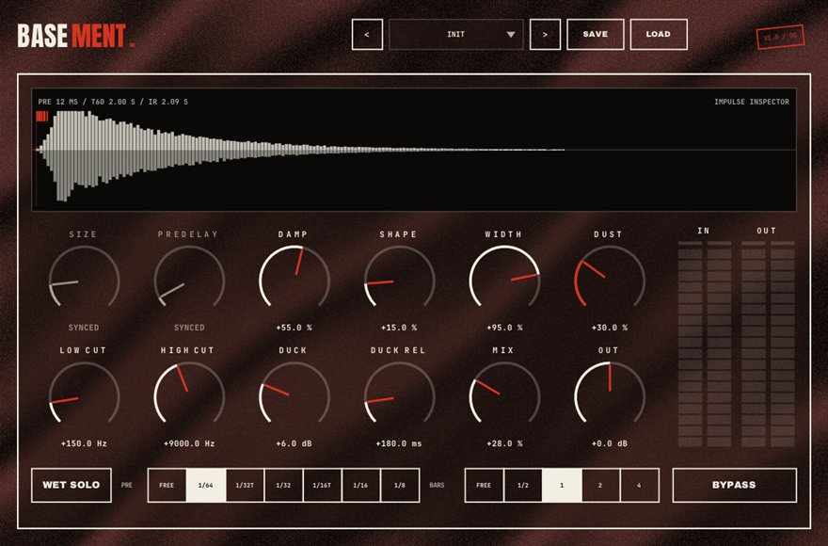Select 1/16 predelay sync value
828x546 pixels.
tap(360, 485)
